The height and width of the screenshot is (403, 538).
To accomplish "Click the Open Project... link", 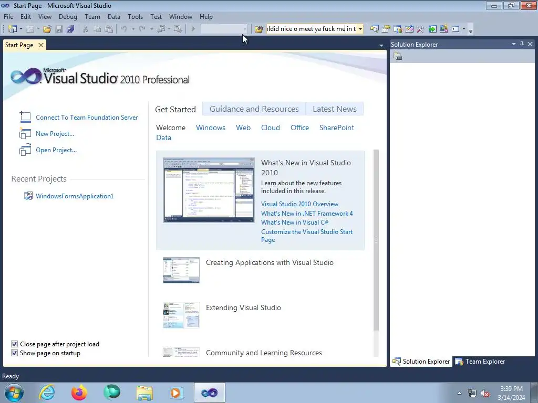I will tap(56, 150).
